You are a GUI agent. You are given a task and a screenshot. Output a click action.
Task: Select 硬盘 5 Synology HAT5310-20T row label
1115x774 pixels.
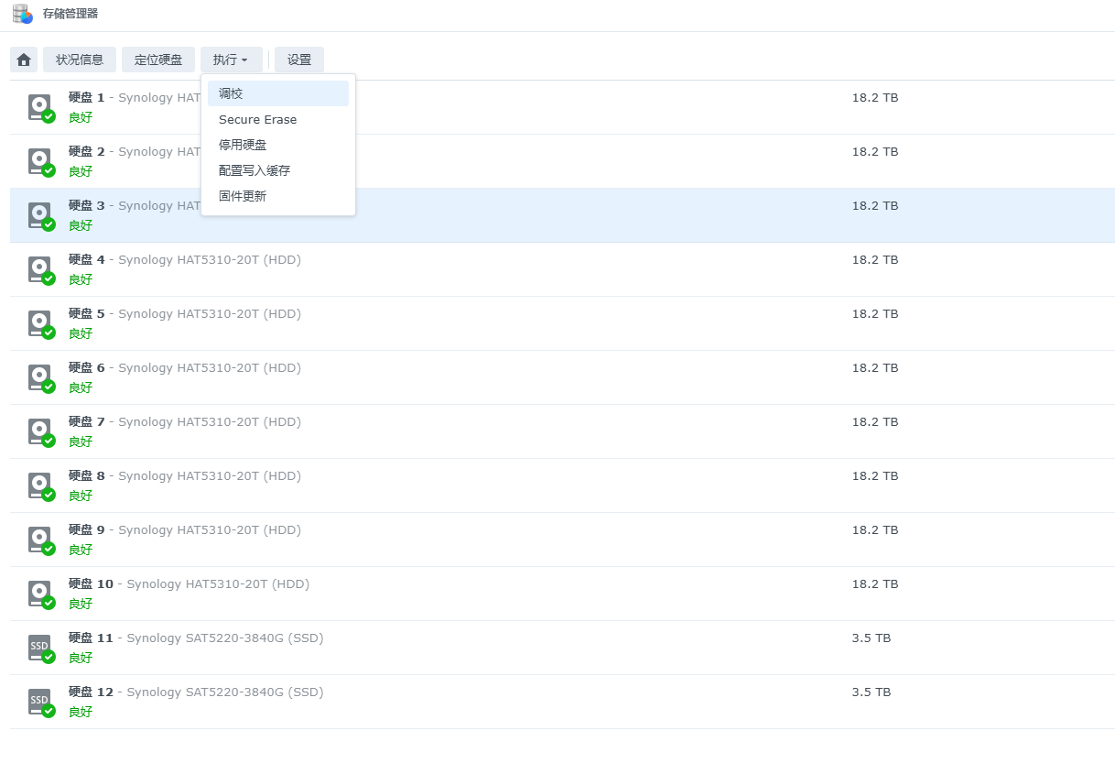pyautogui.click(x=185, y=314)
